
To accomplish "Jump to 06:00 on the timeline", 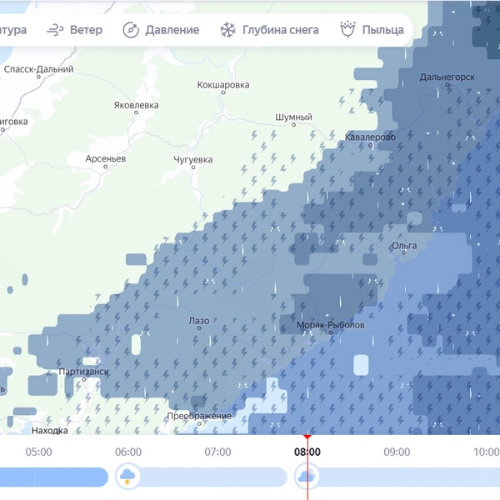I will (x=128, y=452).
